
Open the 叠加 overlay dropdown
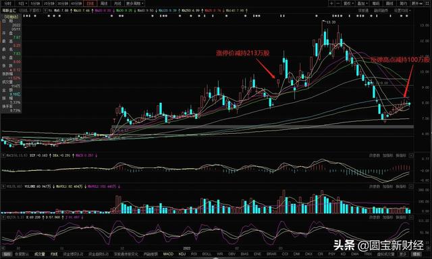tap(362, 3)
